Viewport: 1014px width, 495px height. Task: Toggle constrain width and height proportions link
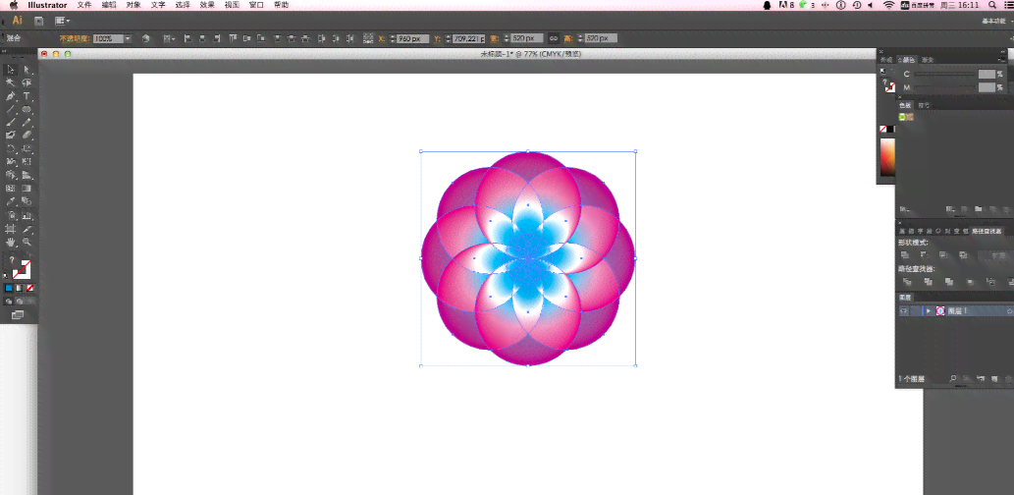[554, 39]
